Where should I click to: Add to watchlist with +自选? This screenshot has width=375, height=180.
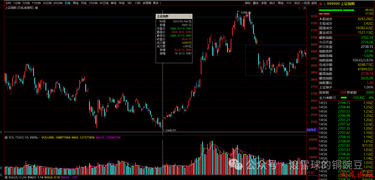click(x=306, y=3)
